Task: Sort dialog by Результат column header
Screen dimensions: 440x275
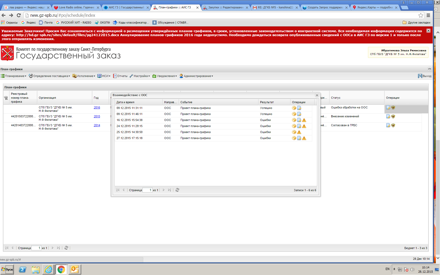Action: point(274,102)
